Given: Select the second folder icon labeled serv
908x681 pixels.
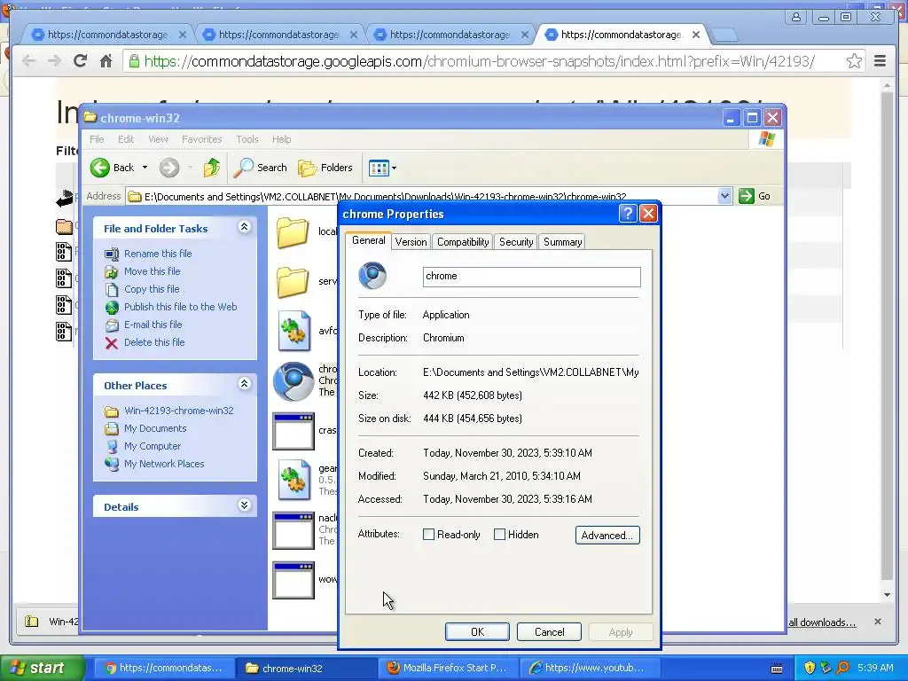Looking at the screenshot, I should coord(293,282).
